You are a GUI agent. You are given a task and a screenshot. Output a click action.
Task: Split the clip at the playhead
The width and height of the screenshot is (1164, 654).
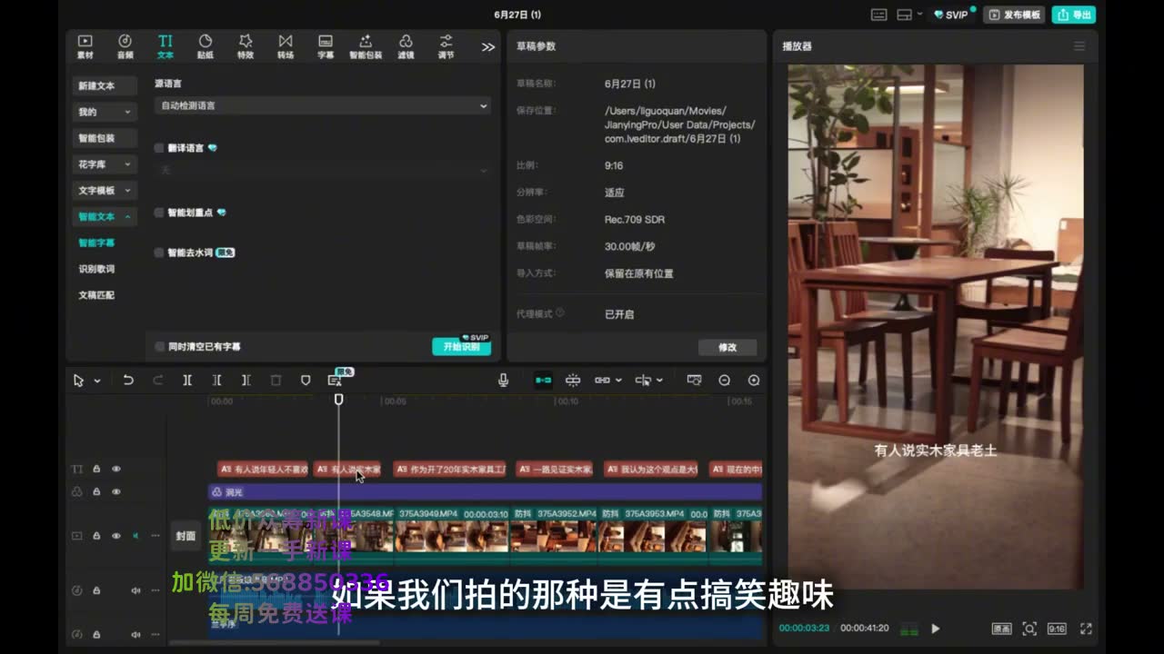[x=187, y=381]
